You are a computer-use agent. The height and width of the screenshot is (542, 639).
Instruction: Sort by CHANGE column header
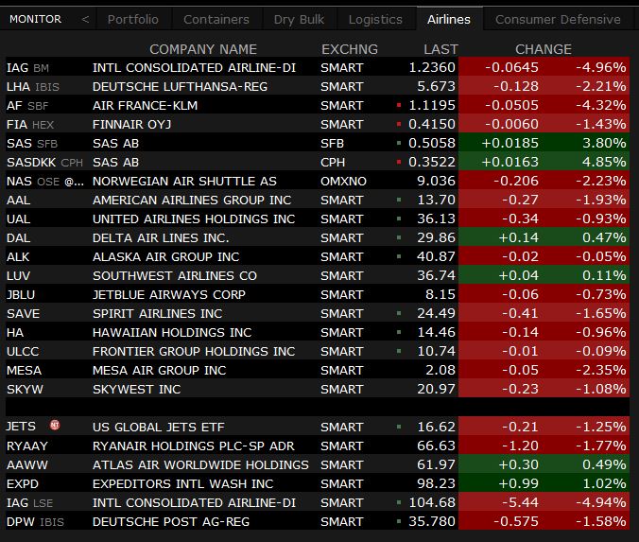(544, 49)
